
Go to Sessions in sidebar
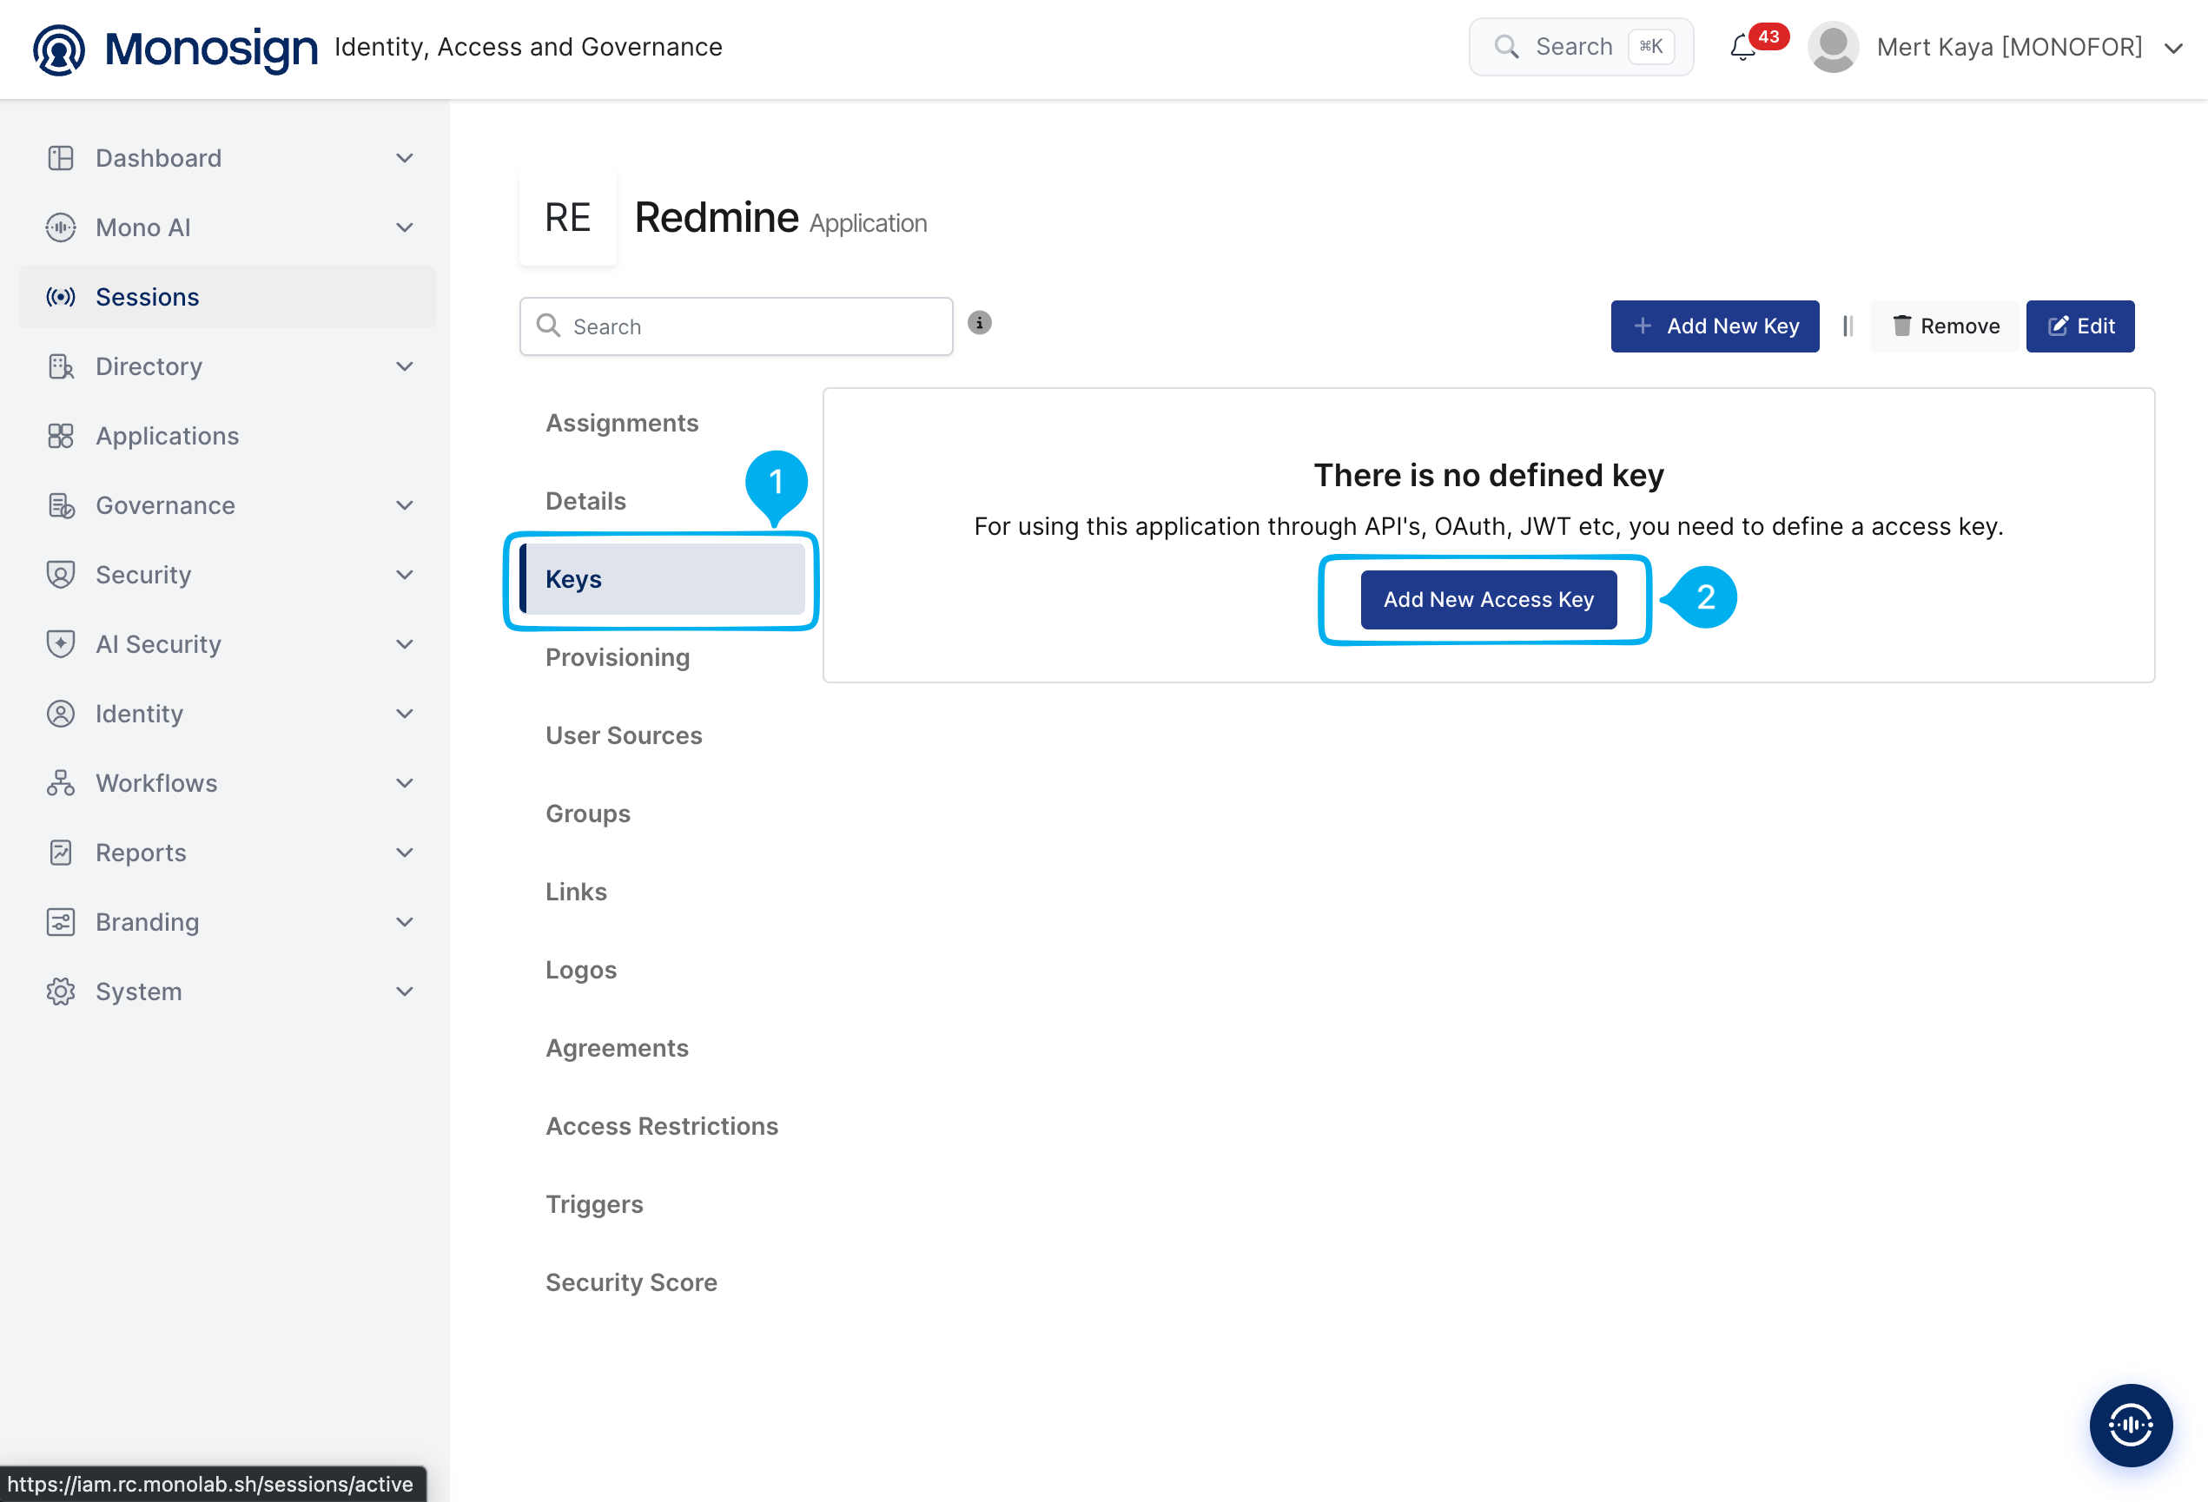coord(227,297)
